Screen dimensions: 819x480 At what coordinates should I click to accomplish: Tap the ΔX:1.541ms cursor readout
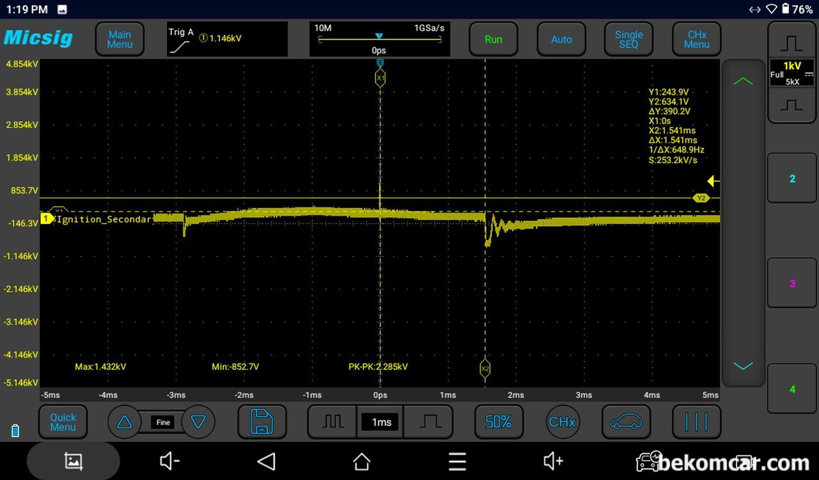point(673,140)
